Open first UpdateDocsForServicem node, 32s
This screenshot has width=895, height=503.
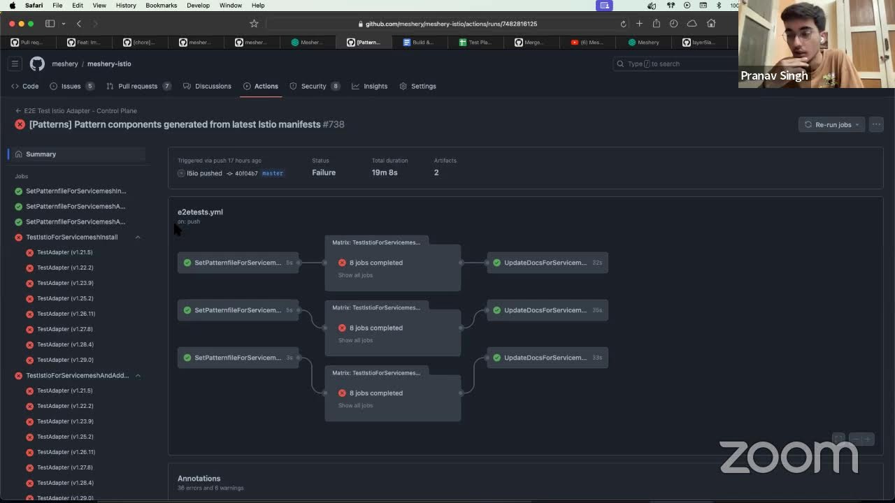(547, 263)
